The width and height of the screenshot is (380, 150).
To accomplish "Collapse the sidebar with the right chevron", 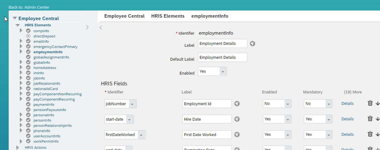I will 87,27.
